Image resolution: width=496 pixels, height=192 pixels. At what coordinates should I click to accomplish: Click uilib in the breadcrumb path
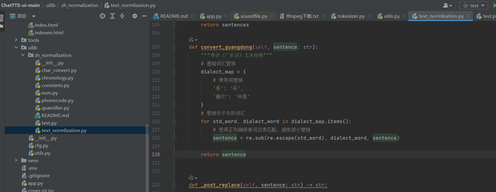(x=51, y=5)
